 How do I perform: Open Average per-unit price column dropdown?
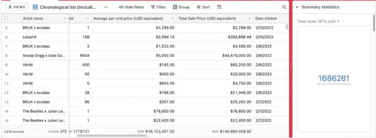[x=173, y=18]
